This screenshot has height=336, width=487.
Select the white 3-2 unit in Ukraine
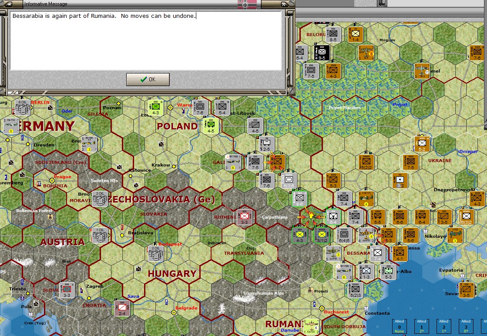click(x=400, y=180)
